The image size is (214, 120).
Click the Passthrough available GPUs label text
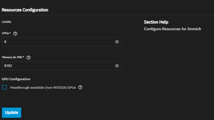[43, 88]
